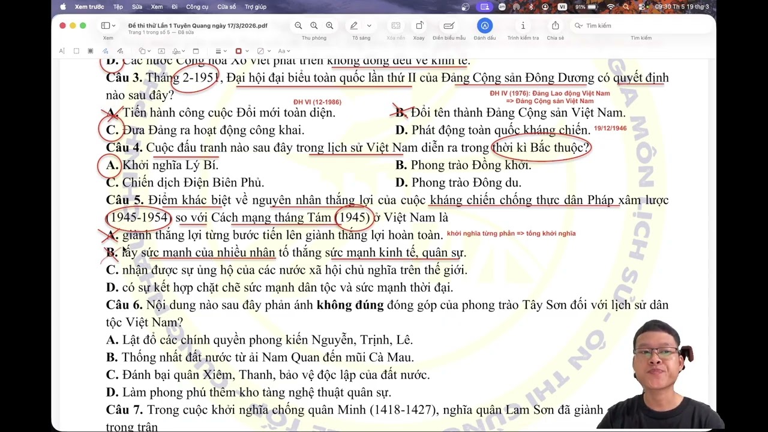Open the Trình kiểm tra inspector
Screen dimensions: 768x432
point(523,26)
